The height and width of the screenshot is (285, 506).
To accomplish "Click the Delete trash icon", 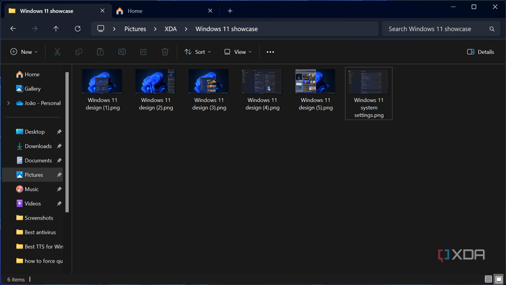I will (x=165, y=52).
